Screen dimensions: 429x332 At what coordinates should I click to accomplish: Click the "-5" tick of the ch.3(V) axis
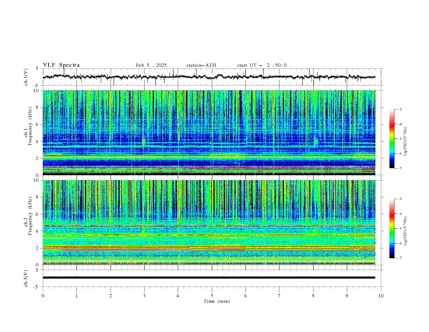pos(36,287)
